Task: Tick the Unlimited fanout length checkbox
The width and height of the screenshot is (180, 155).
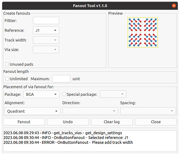Action: [x=7, y=79]
